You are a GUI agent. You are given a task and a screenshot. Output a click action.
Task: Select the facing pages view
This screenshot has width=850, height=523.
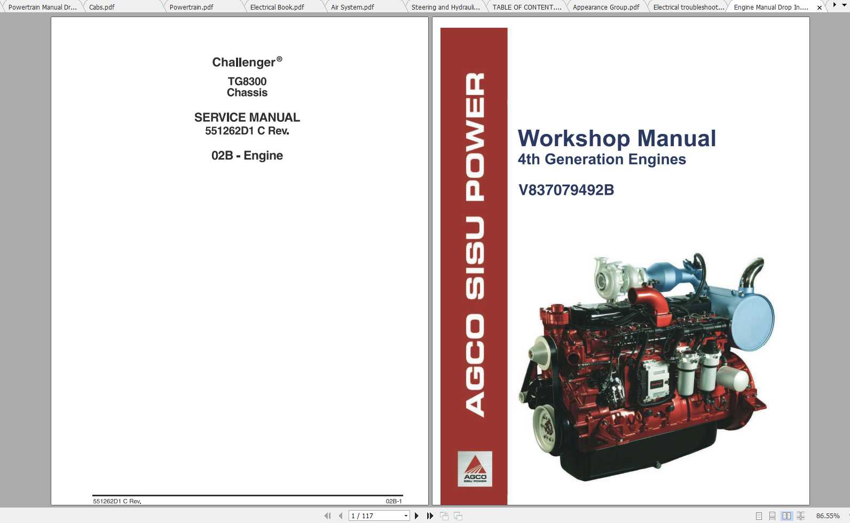[x=786, y=516]
